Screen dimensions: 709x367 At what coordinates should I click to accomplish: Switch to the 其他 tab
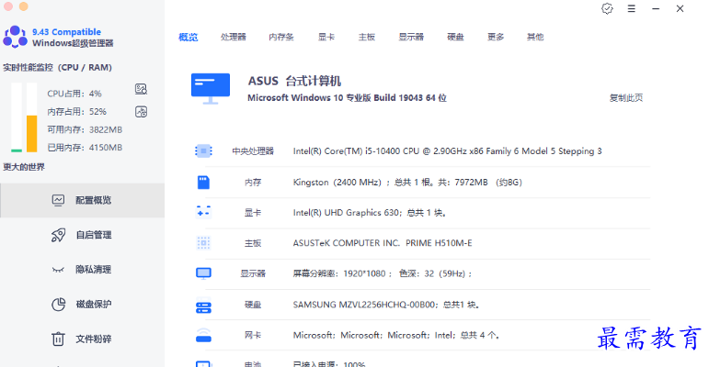535,37
